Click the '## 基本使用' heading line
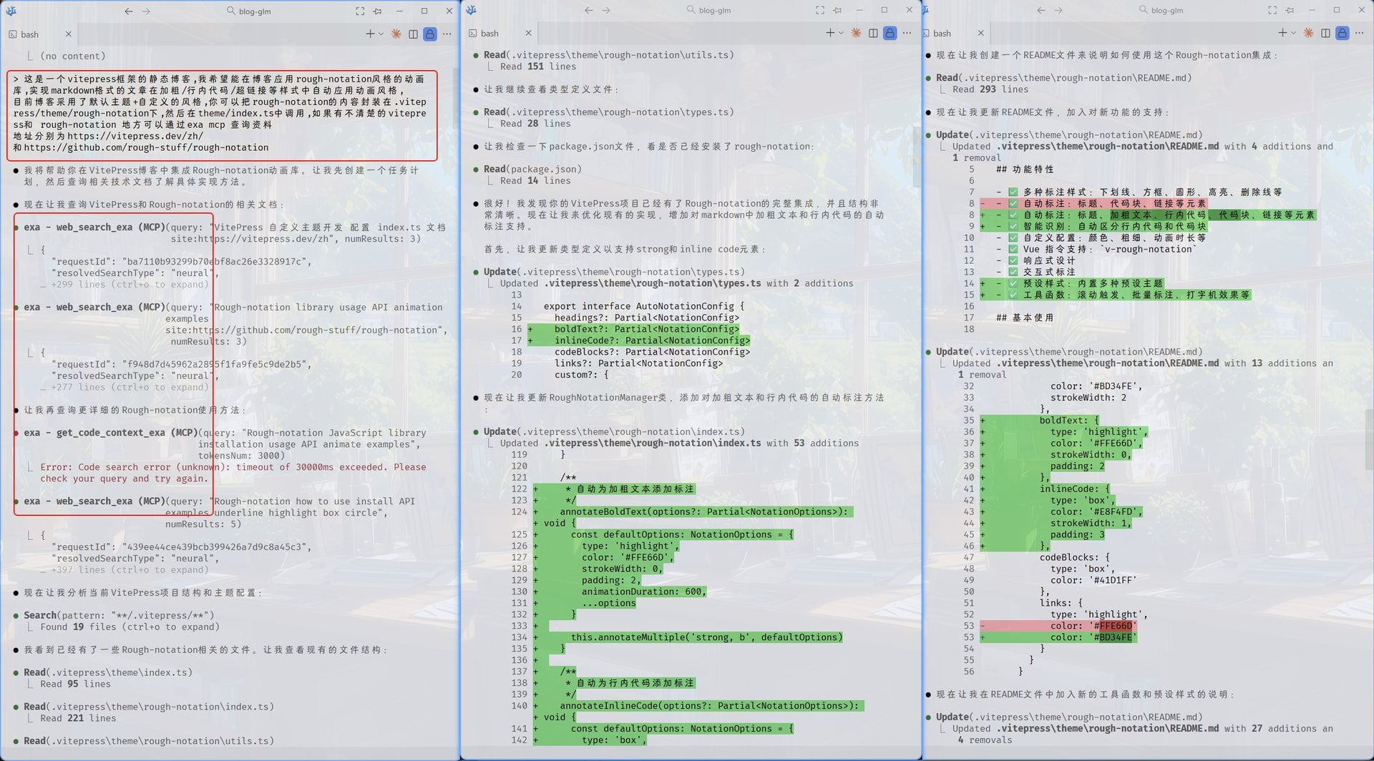Viewport: 1374px width, 761px height. click(1025, 318)
